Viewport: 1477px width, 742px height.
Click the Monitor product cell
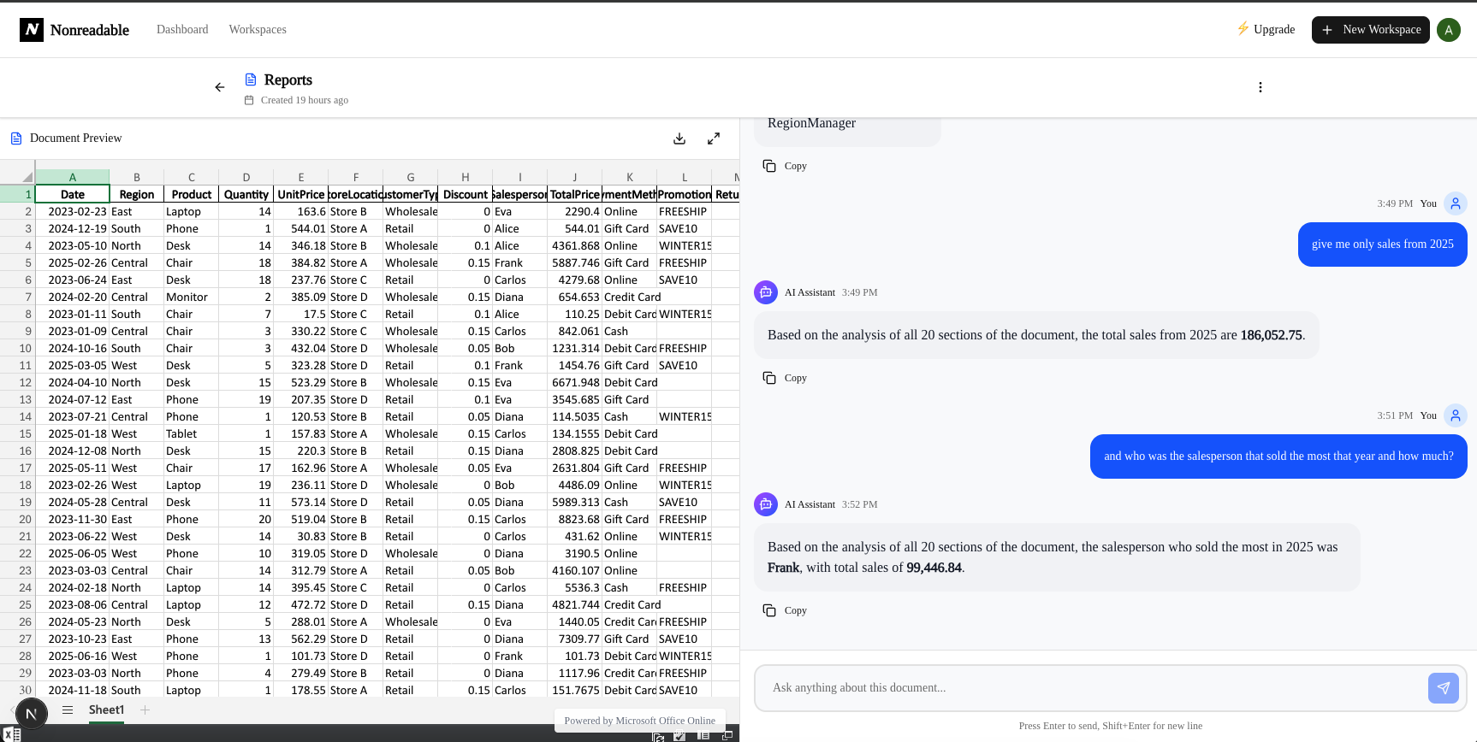tap(191, 297)
